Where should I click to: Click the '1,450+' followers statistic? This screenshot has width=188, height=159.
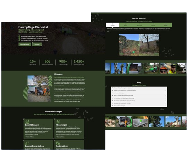[x=79, y=62]
